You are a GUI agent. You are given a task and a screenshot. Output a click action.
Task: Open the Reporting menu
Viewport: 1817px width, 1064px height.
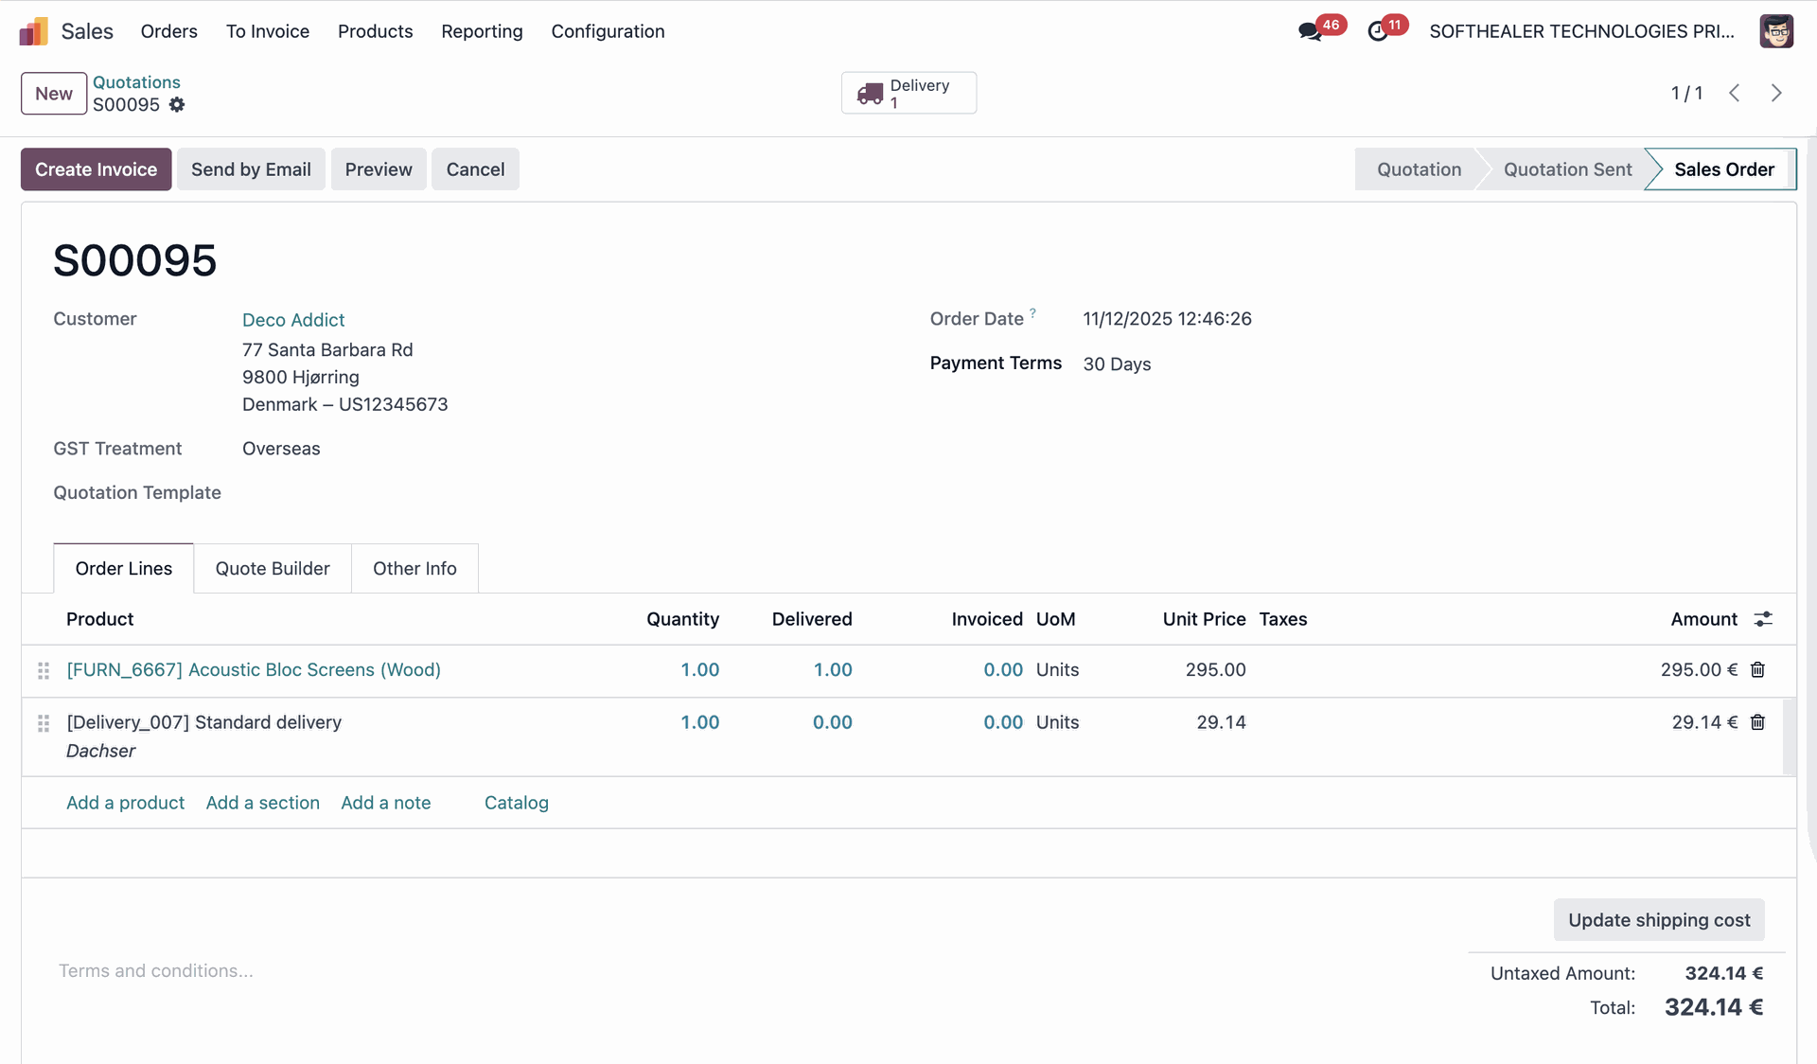coord(482,31)
